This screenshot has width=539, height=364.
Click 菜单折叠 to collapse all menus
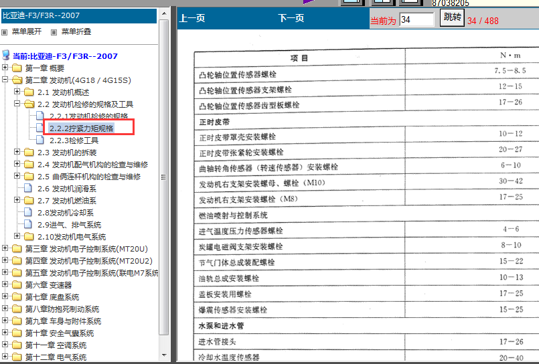[x=76, y=31]
